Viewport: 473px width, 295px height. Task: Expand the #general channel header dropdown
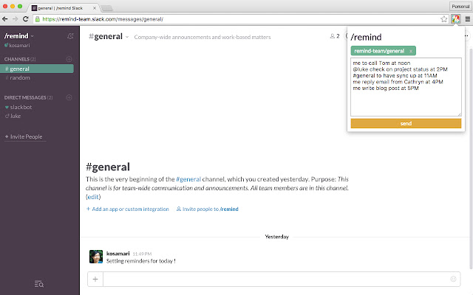[x=127, y=36]
